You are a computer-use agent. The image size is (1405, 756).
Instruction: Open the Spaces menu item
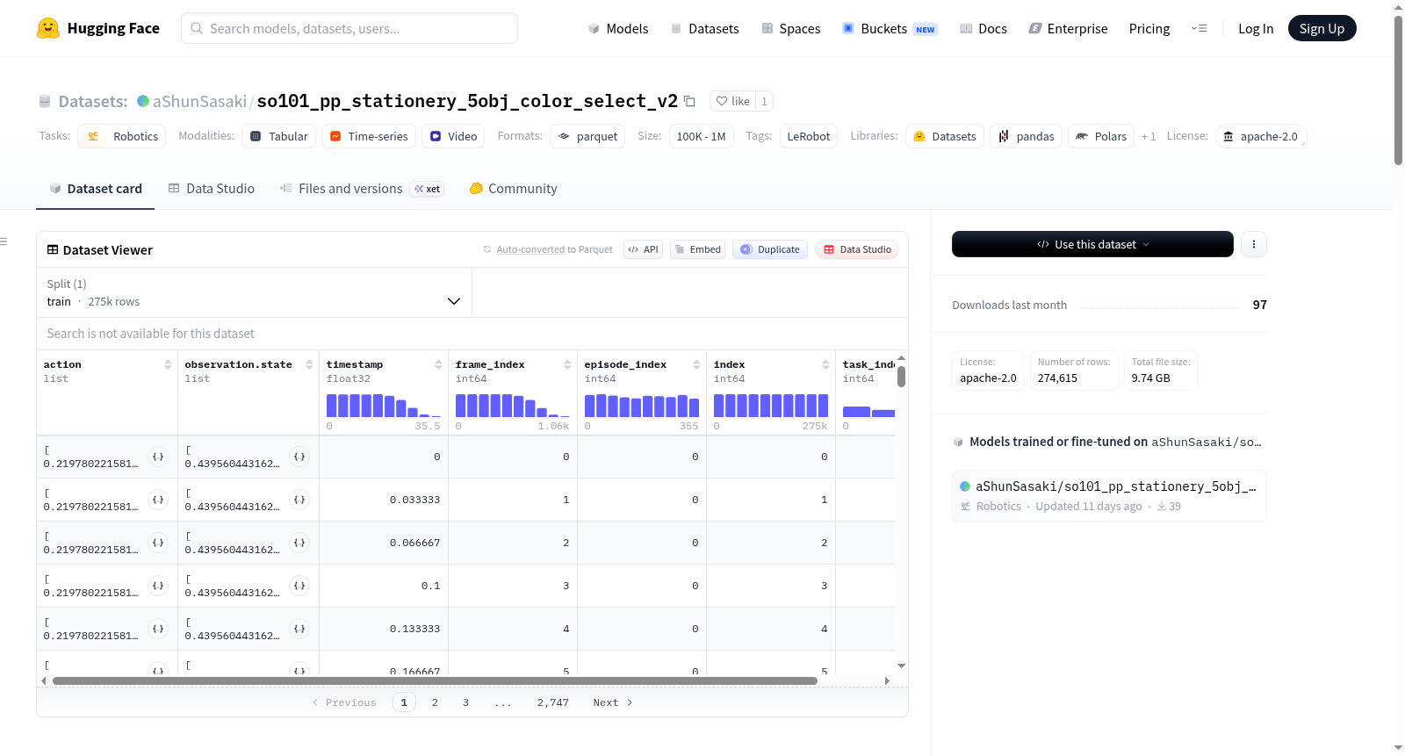click(x=791, y=29)
